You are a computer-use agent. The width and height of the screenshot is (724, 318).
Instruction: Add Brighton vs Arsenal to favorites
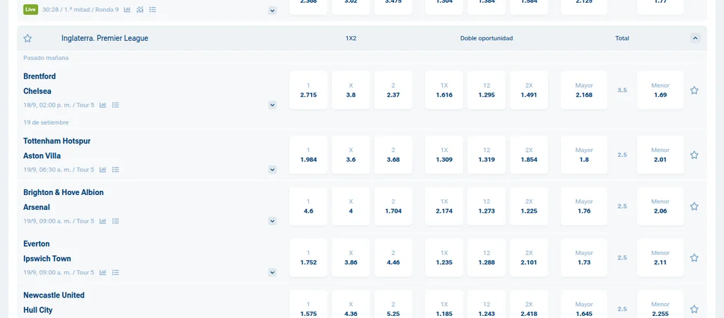click(694, 206)
